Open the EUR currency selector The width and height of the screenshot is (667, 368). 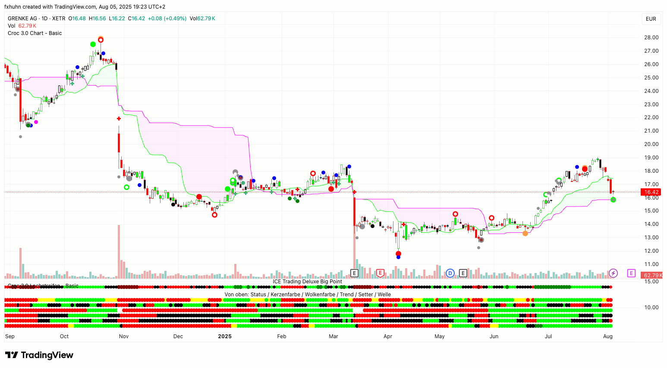coord(651,19)
